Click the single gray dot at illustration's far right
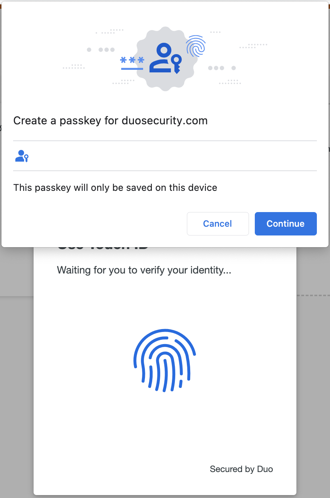 (x=234, y=68)
